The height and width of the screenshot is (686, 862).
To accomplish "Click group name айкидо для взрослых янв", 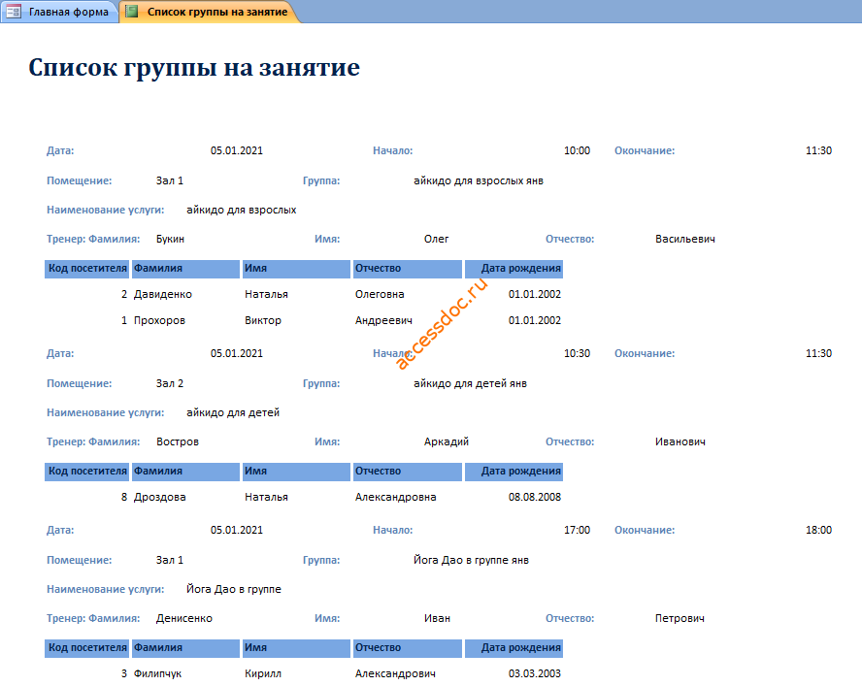I will click(479, 180).
